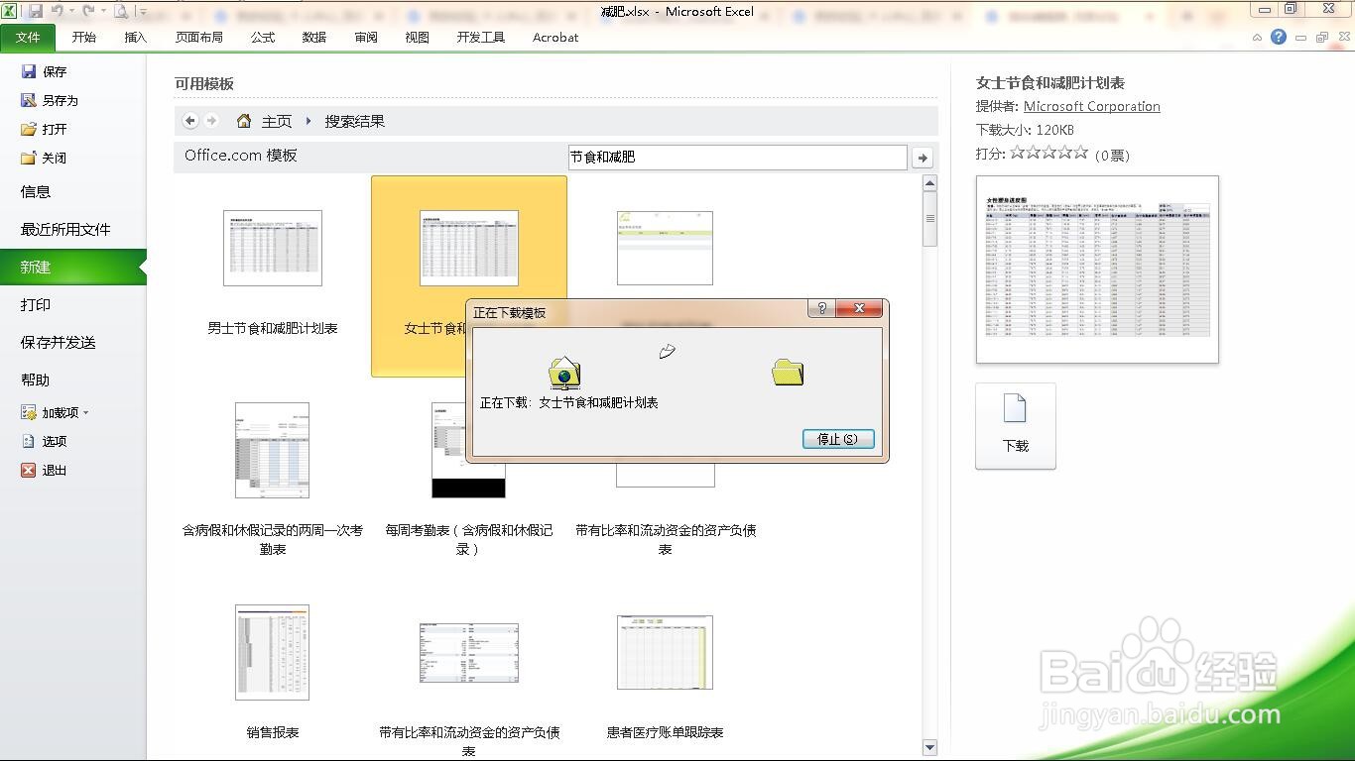Viewport: 1355px width, 761px height.
Task: Switch to the 审阅 ribbon tab
Action: [366, 38]
